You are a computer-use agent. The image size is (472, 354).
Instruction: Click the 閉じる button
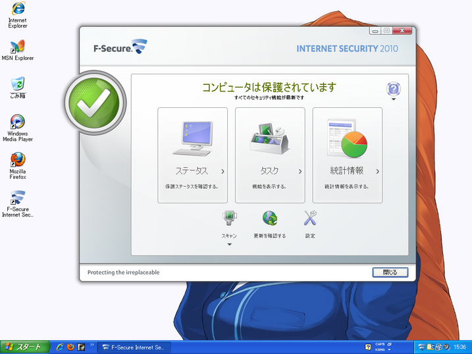tap(390, 272)
